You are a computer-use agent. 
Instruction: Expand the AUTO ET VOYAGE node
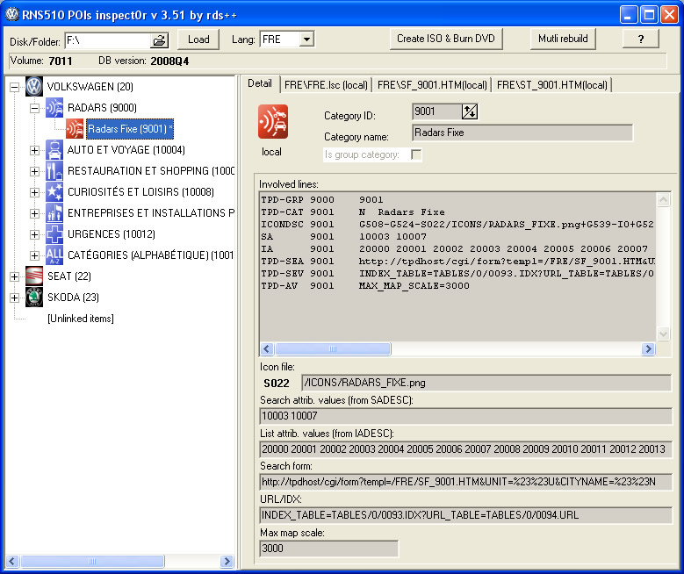point(35,150)
